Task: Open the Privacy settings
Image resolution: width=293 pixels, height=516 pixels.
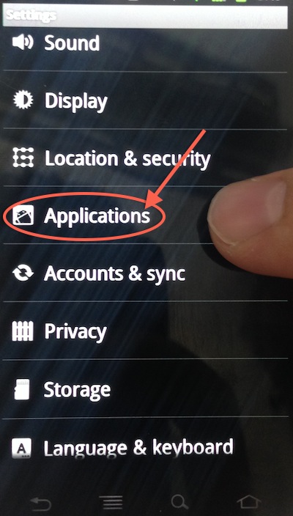Action: tap(145, 330)
